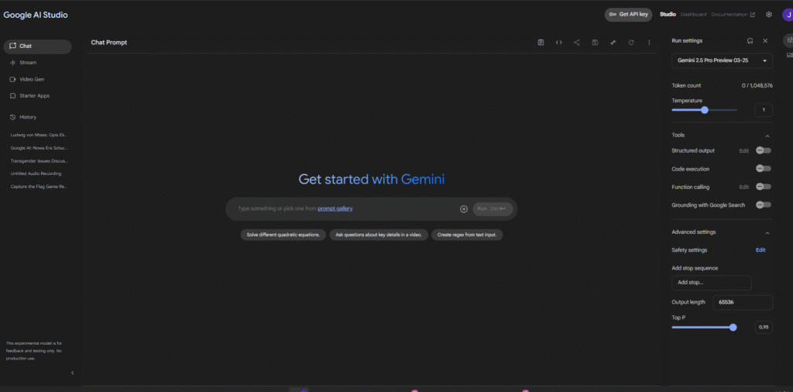
Task: Choose Solve different quadratic equations suggestion
Action: [x=283, y=236]
